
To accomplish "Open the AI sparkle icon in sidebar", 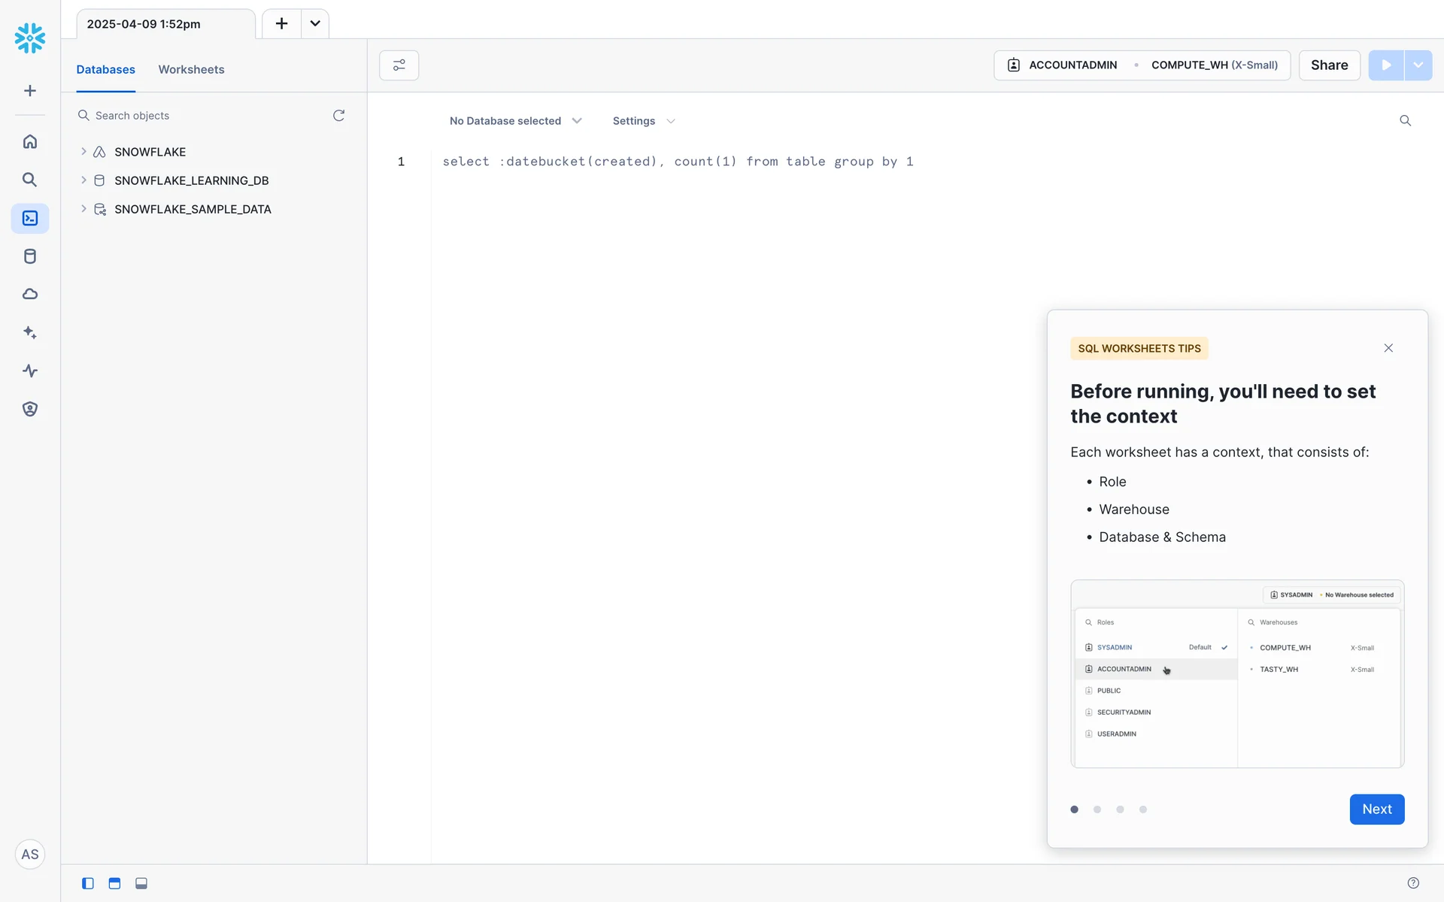I will (x=30, y=332).
